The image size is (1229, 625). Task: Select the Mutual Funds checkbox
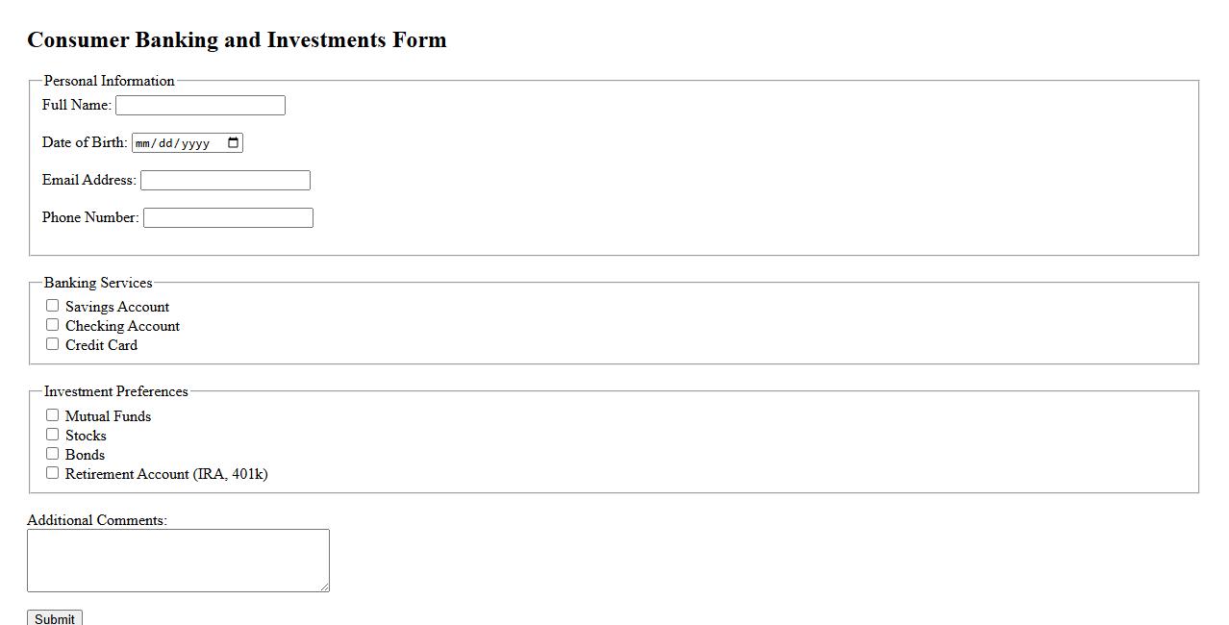click(x=53, y=415)
